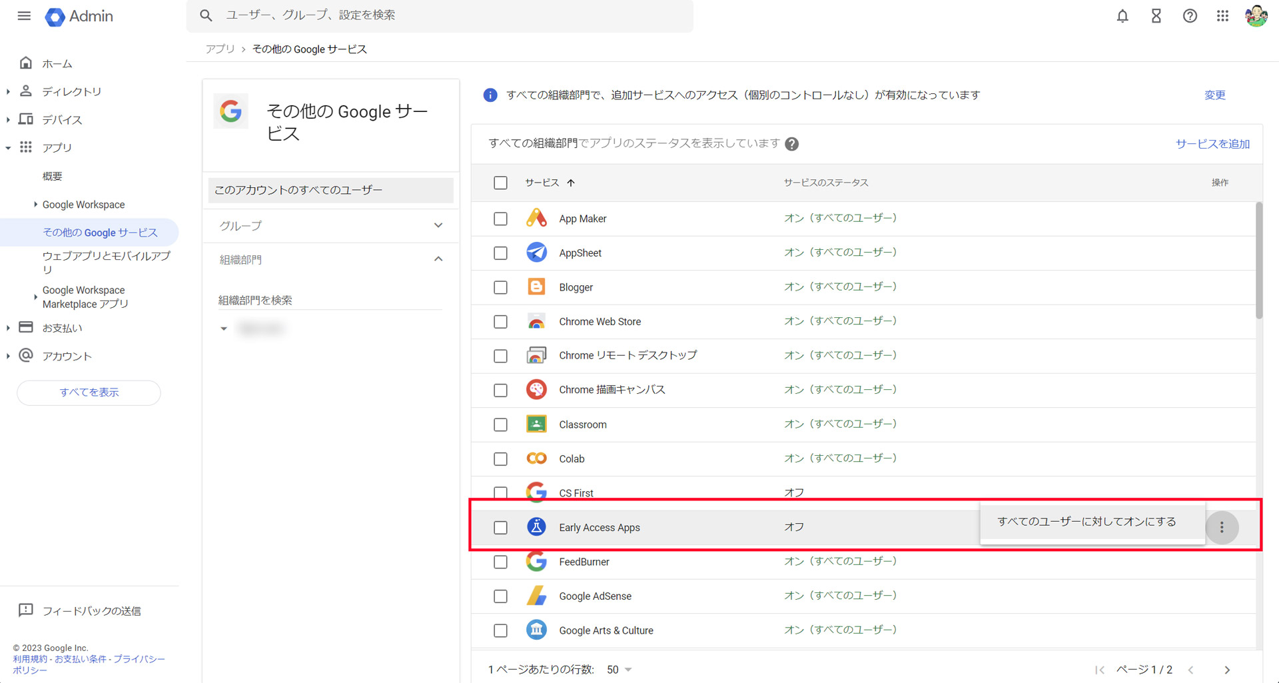Click the help icon beside app status text
1279x683 pixels.
coord(791,144)
